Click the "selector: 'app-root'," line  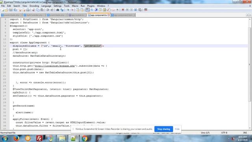point(28,29)
